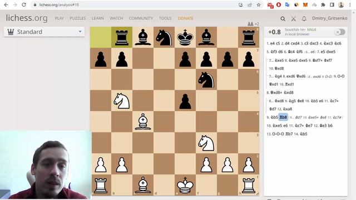Bookmark page with star icon
This screenshot has height=200, width=356.
click(x=259, y=5)
